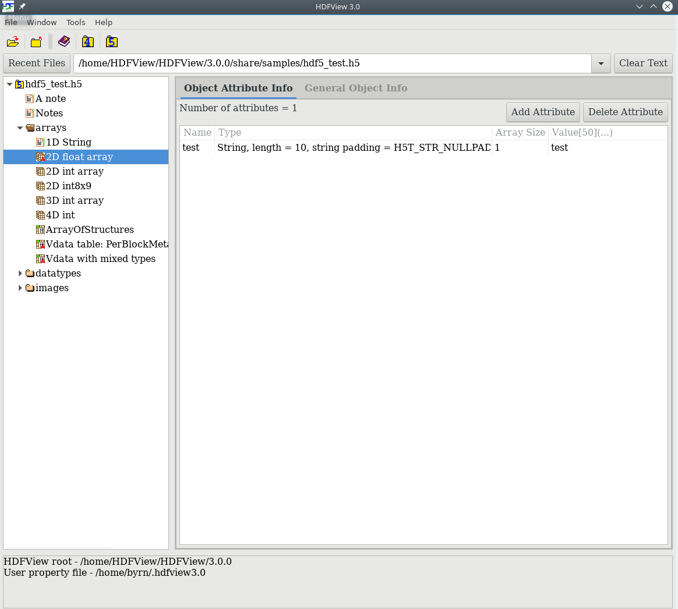Click the pin icon in title bar
678x609 pixels.
click(x=23, y=6)
